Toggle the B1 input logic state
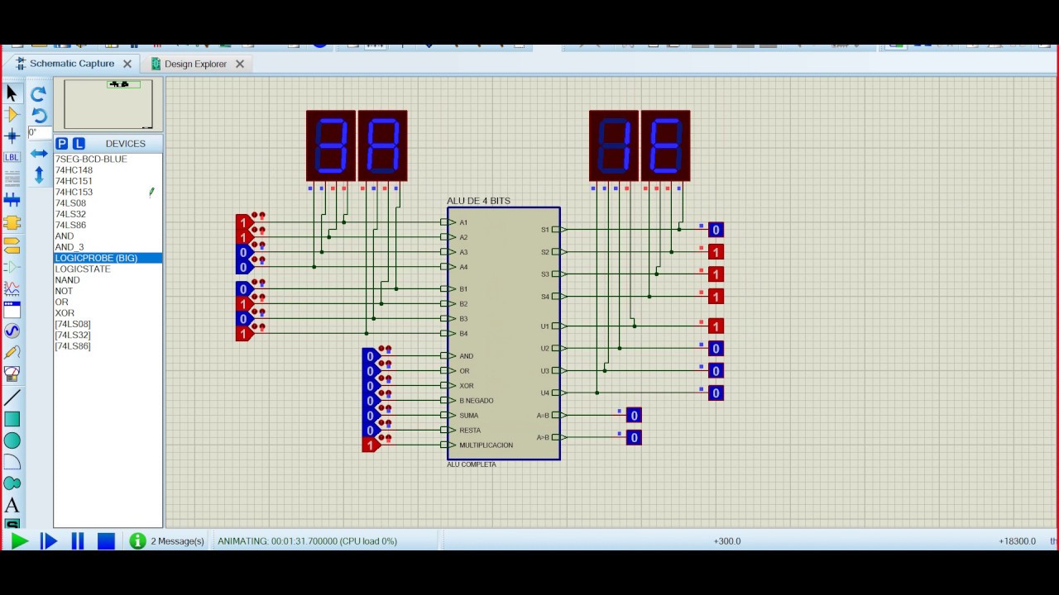The width and height of the screenshot is (1059, 595). pos(243,289)
